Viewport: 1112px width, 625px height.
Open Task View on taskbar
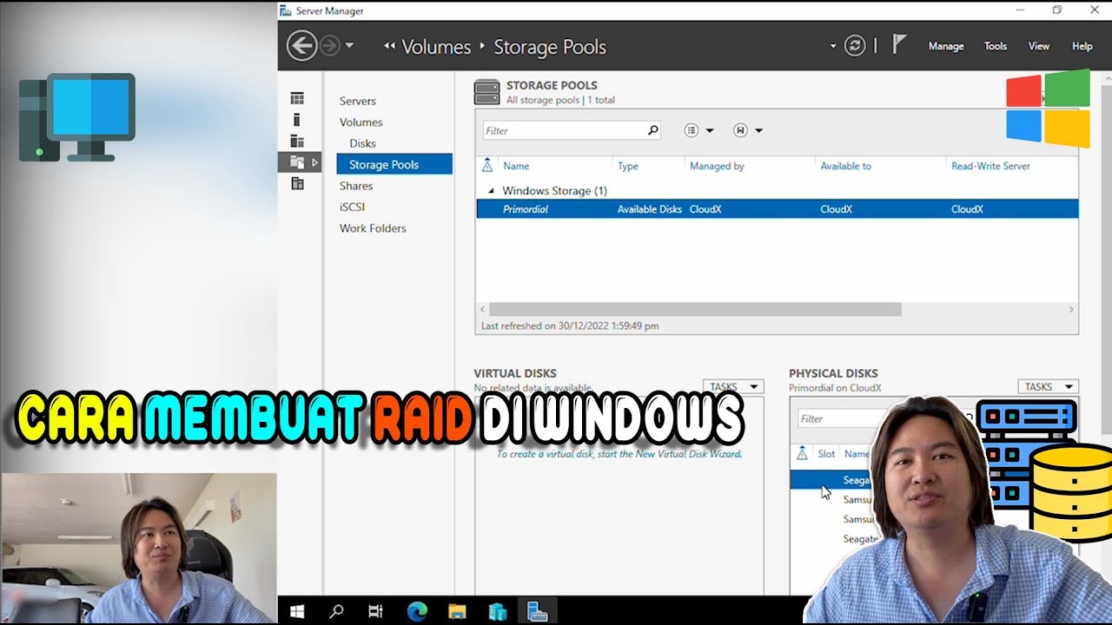point(375,611)
